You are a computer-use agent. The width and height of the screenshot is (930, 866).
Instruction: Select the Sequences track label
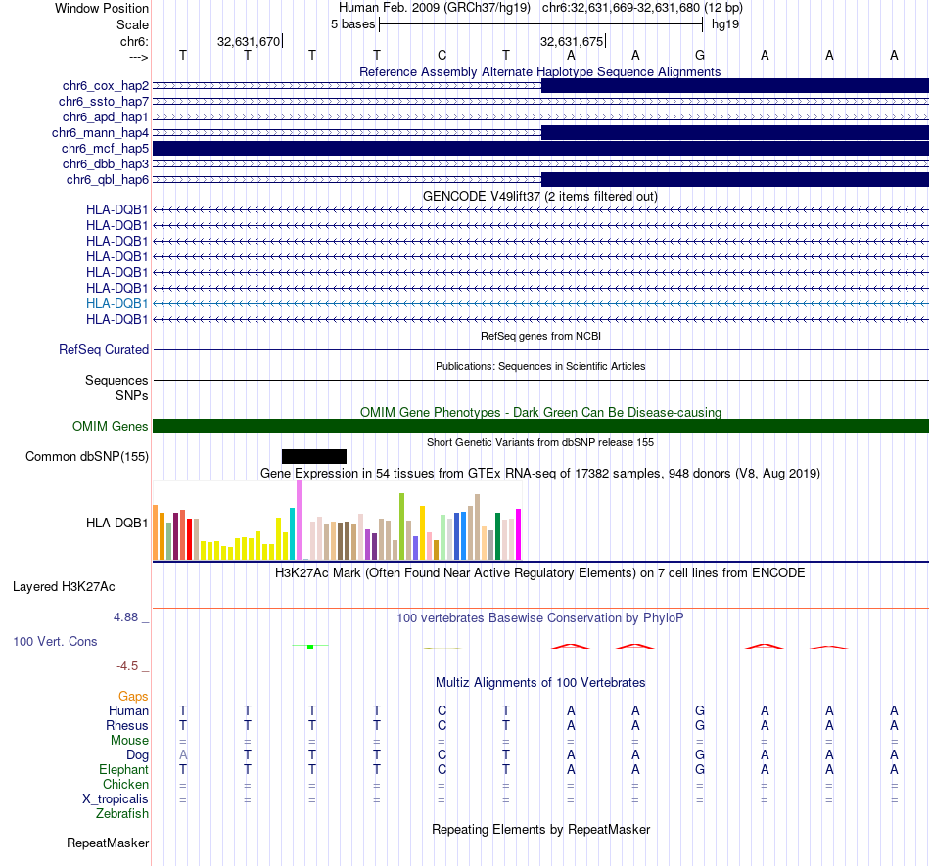116,380
